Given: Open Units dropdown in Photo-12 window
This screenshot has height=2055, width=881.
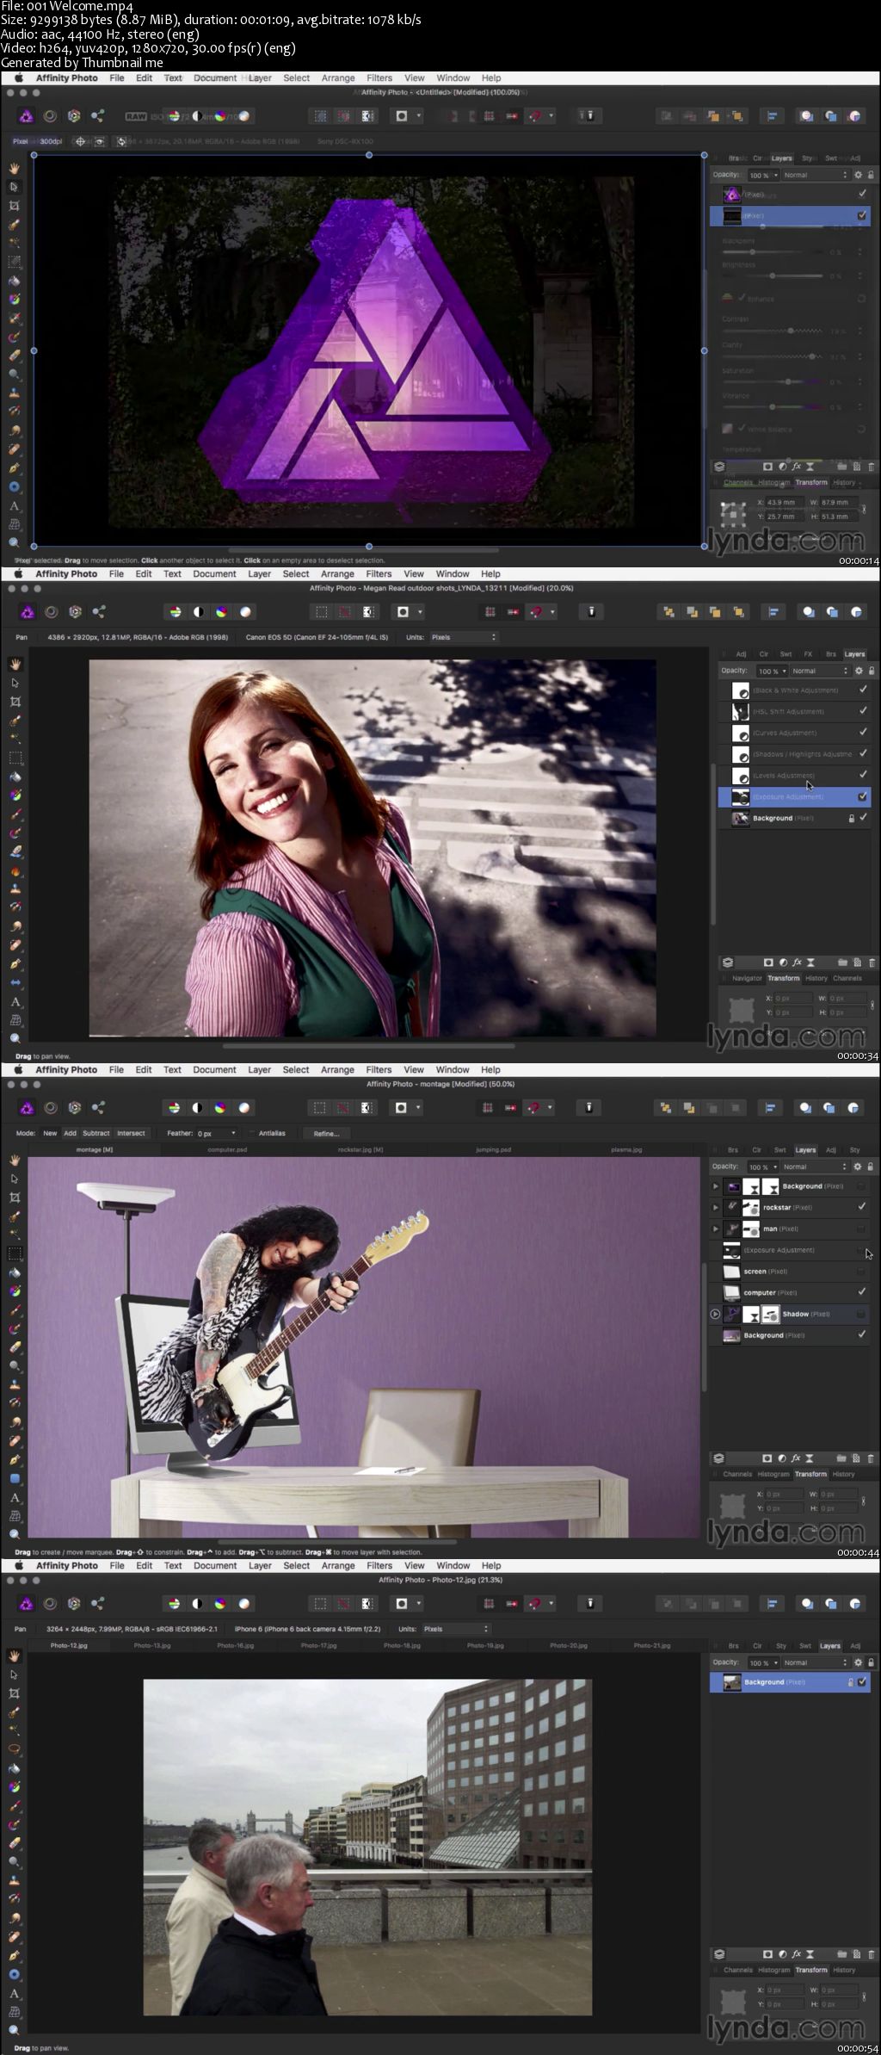Looking at the screenshot, I should pyautogui.click(x=457, y=1629).
